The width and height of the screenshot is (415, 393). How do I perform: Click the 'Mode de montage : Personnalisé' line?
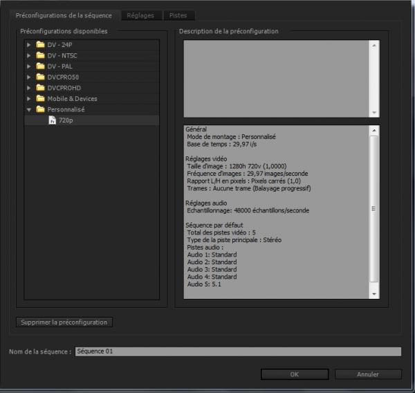[x=231, y=137]
